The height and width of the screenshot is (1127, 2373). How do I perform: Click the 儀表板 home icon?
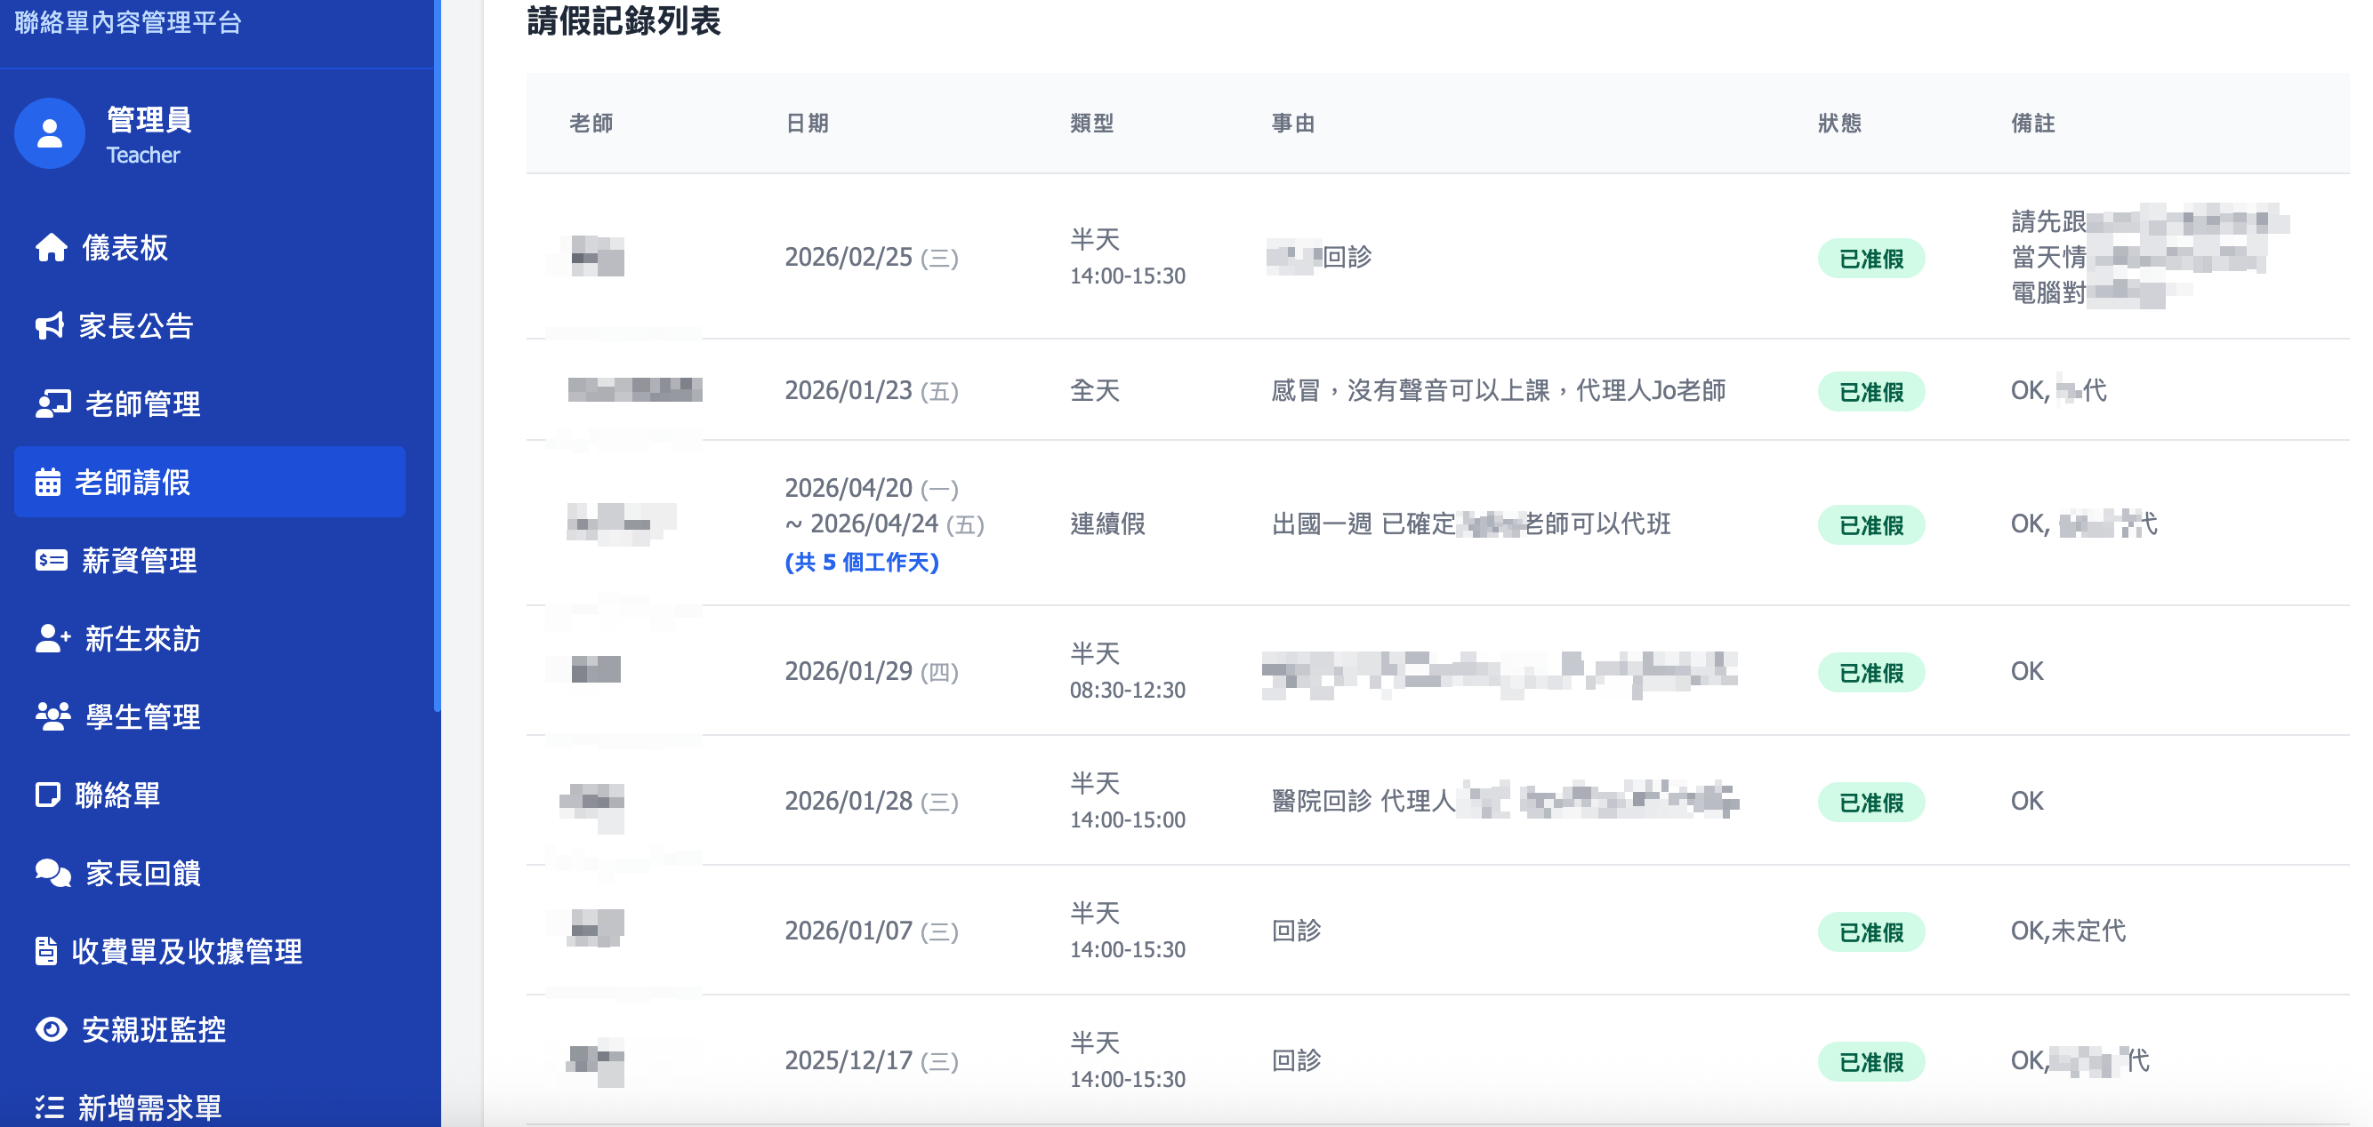(51, 248)
